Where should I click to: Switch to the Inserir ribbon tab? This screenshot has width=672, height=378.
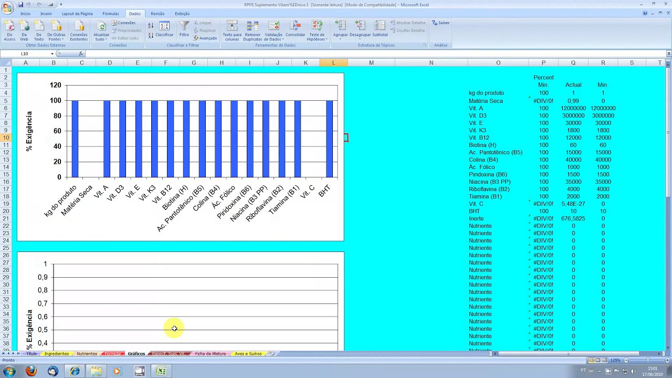(46, 14)
